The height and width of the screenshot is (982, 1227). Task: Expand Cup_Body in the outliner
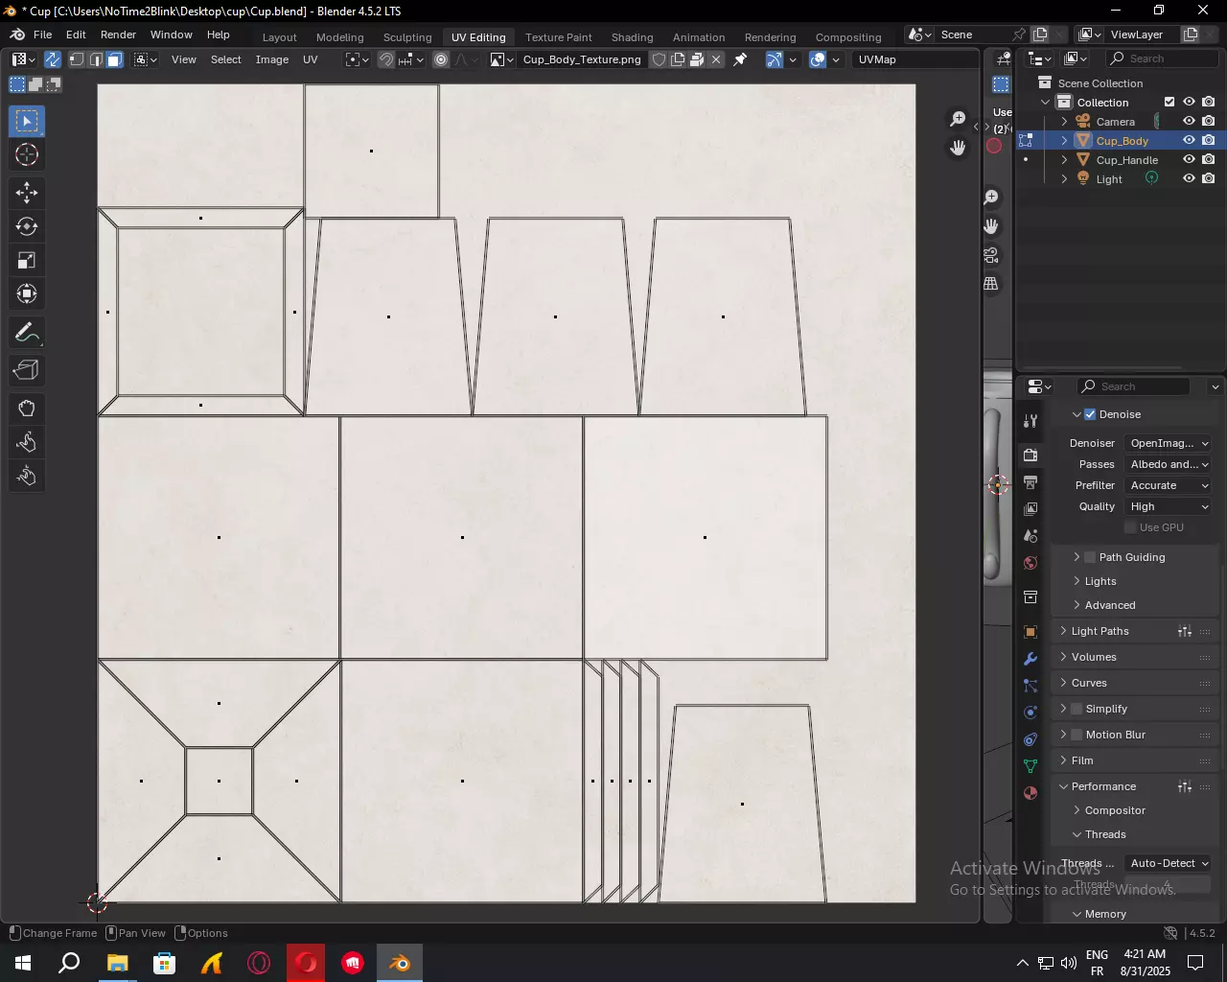(1064, 141)
